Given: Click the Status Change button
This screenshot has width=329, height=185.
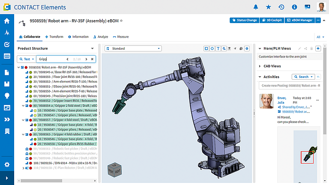Looking at the screenshot, I should tap(245, 20).
